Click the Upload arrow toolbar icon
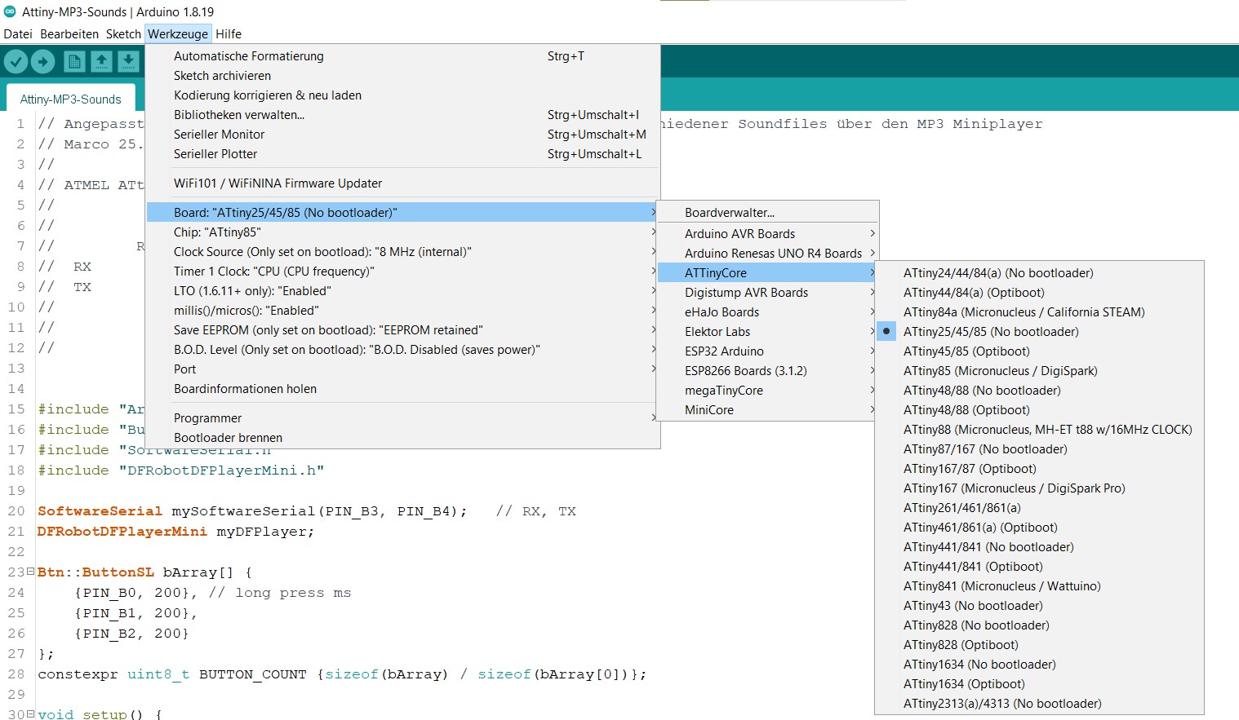This screenshot has height=720, width=1239. tap(43, 61)
